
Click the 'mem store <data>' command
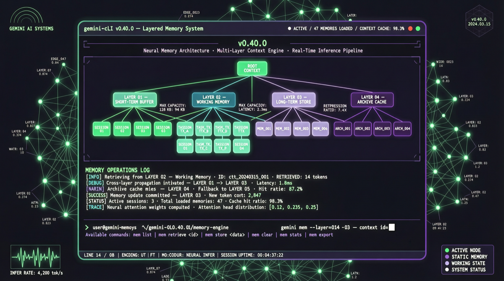point(225,235)
